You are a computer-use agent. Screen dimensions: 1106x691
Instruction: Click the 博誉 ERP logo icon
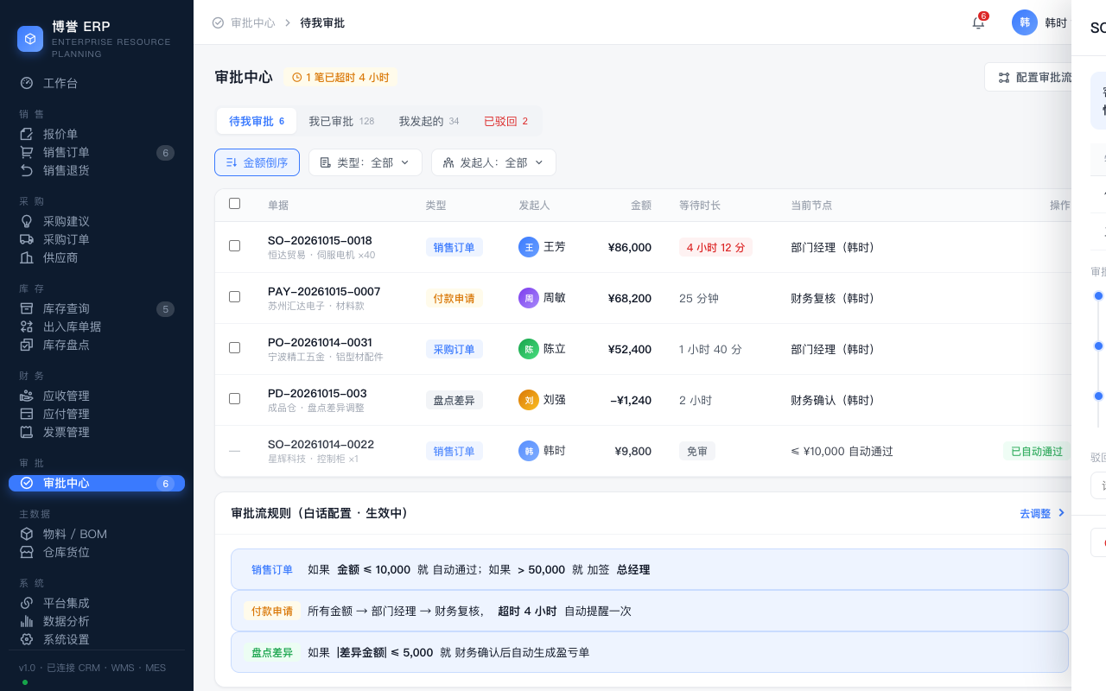pyautogui.click(x=30, y=39)
